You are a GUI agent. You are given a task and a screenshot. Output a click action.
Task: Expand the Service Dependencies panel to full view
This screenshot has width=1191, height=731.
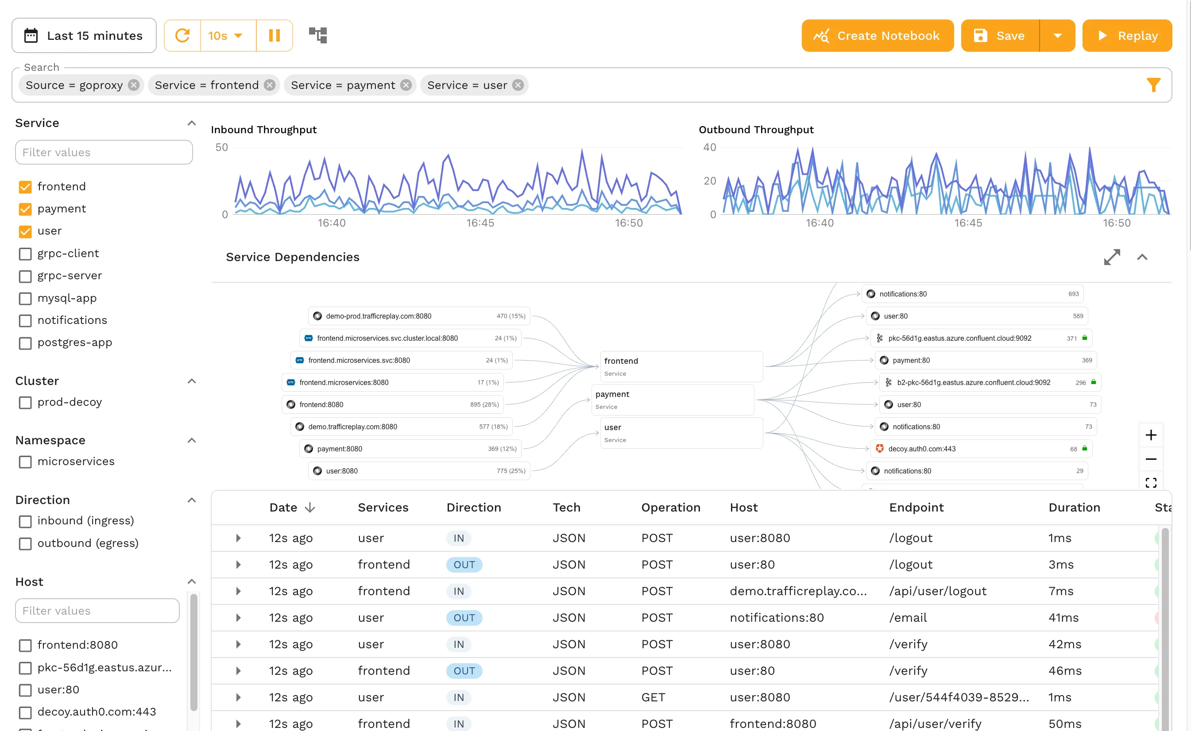[x=1112, y=257]
